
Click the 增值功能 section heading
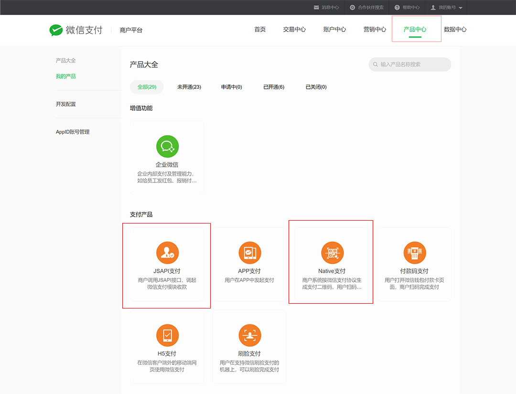pyautogui.click(x=141, y=108)
